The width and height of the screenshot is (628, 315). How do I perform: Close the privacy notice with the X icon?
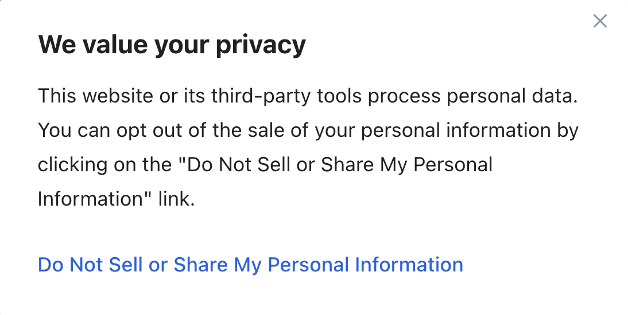click(x=600, y=22)
